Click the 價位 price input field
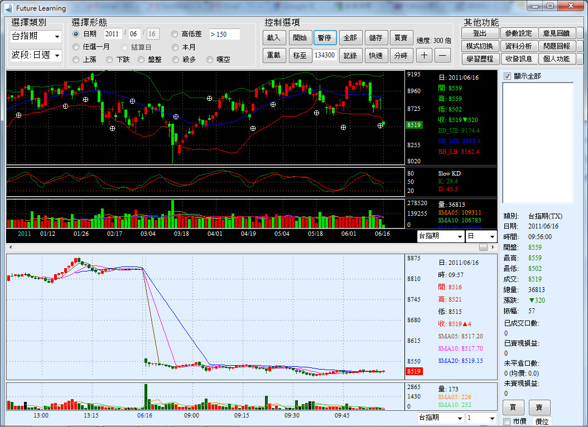The width and height of the screenshot is (588, 427). pyautogui.click(x=542, y=422)
